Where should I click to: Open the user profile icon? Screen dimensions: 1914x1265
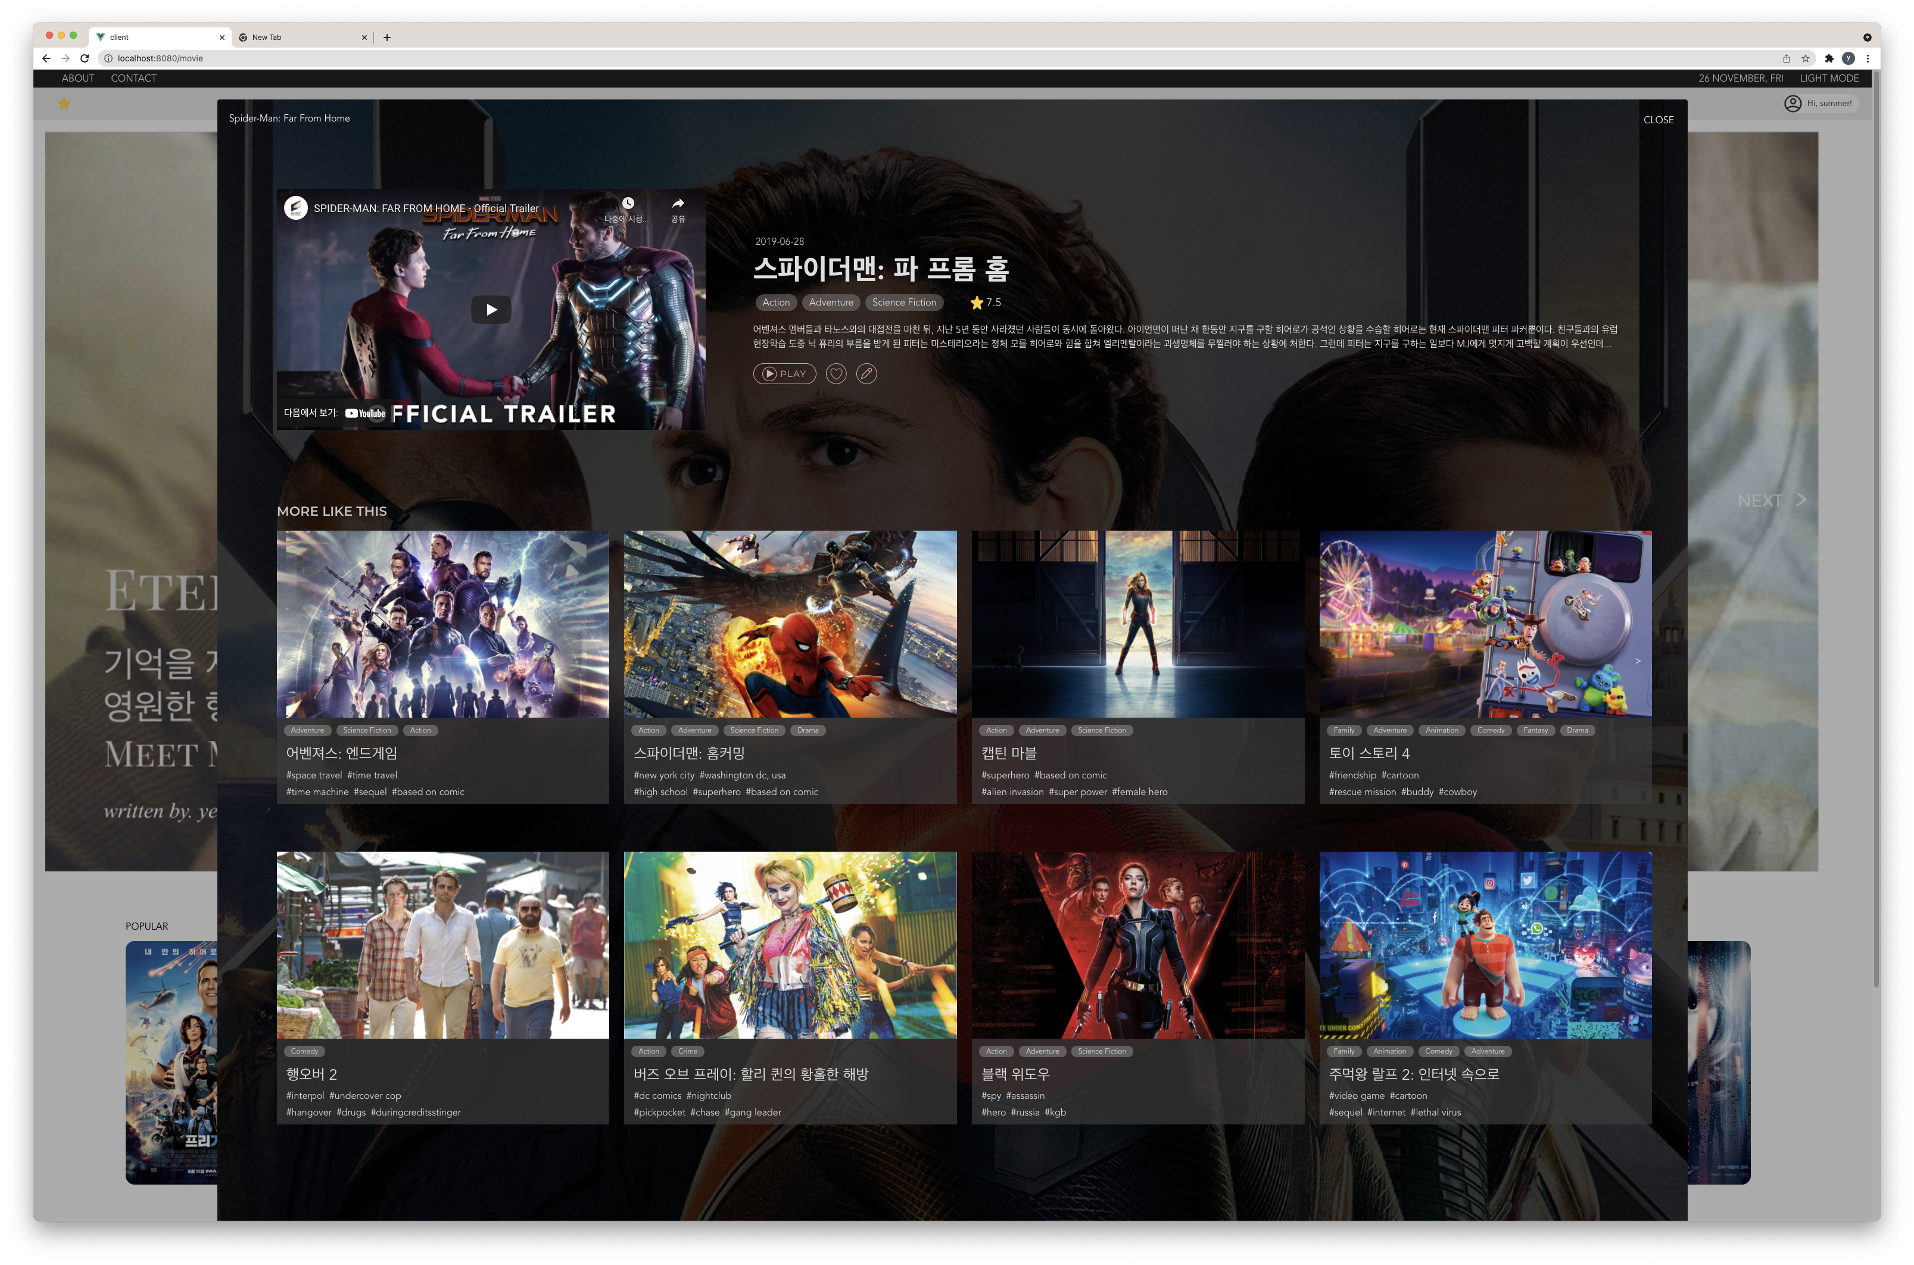1792,103
